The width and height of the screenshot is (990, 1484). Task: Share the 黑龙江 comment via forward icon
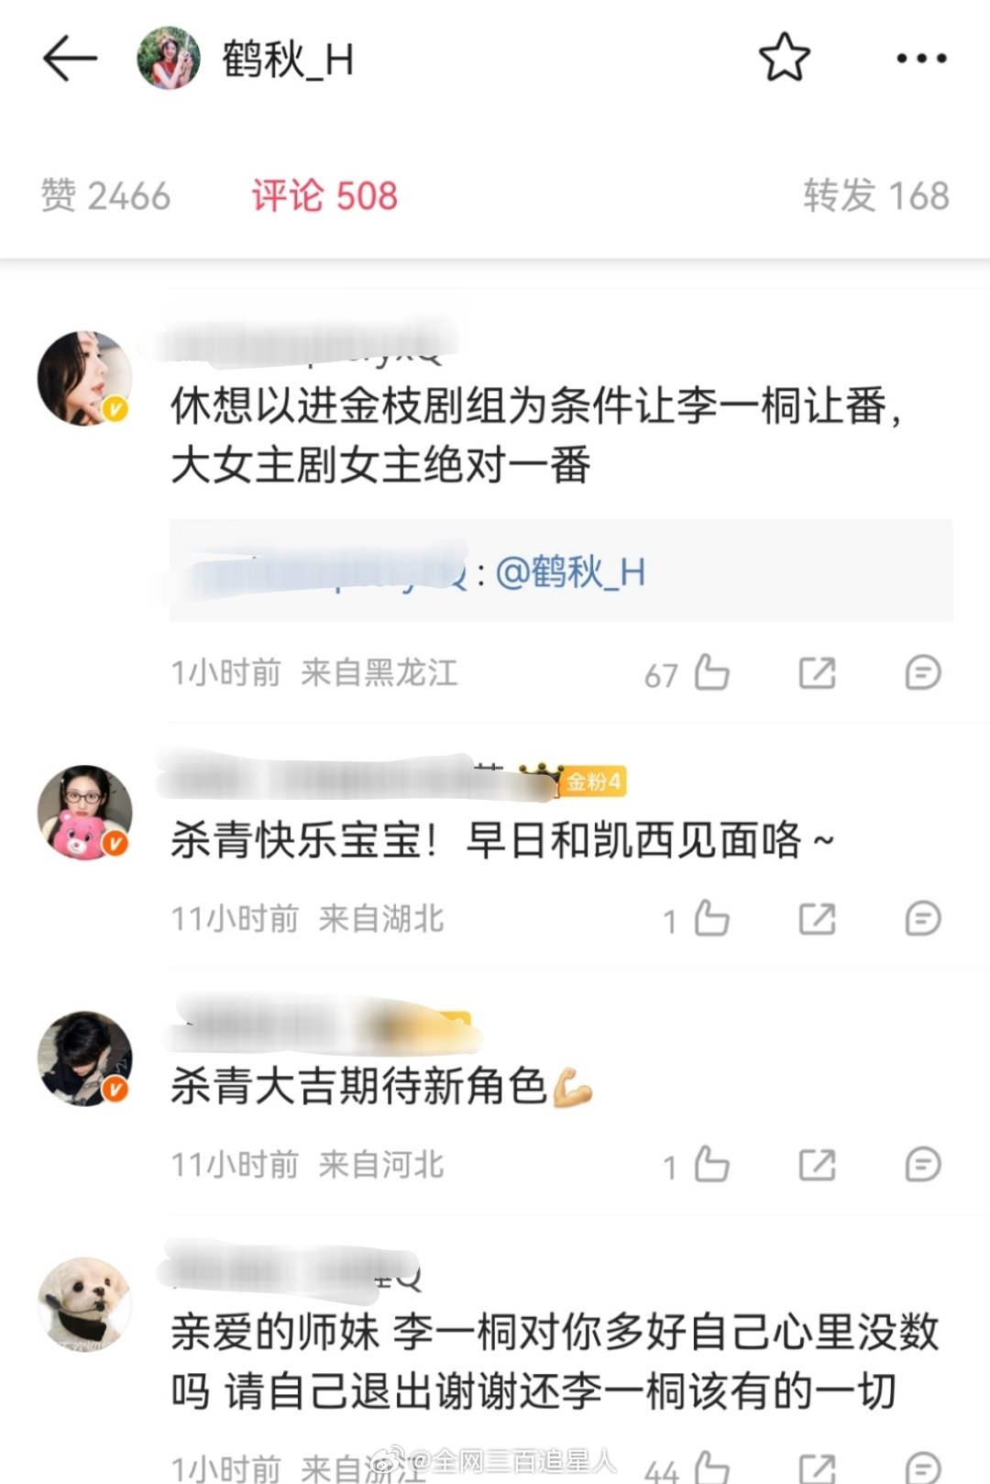817,673
